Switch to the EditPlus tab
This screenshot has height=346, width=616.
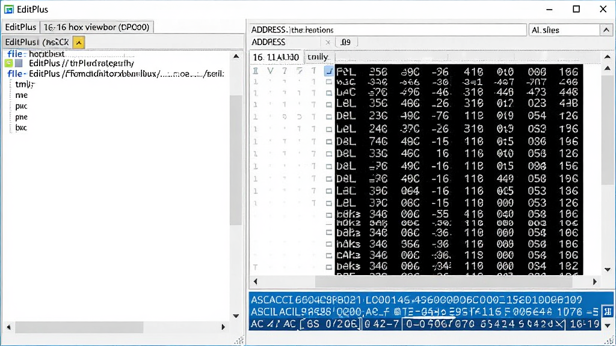coord(20,27)
